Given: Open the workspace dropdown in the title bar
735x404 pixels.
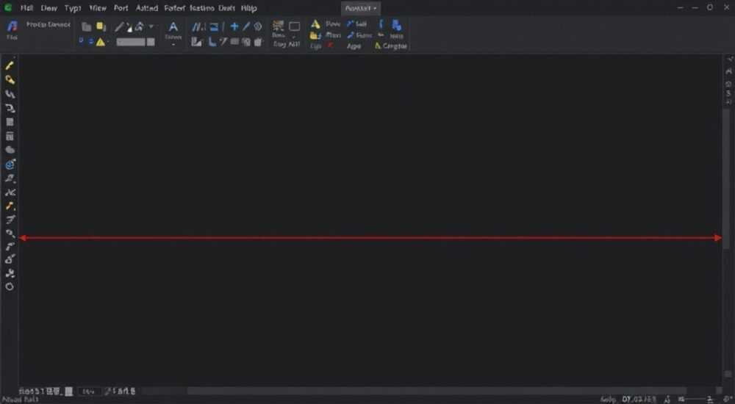Looking at the screenshot, I should (360, 8).
